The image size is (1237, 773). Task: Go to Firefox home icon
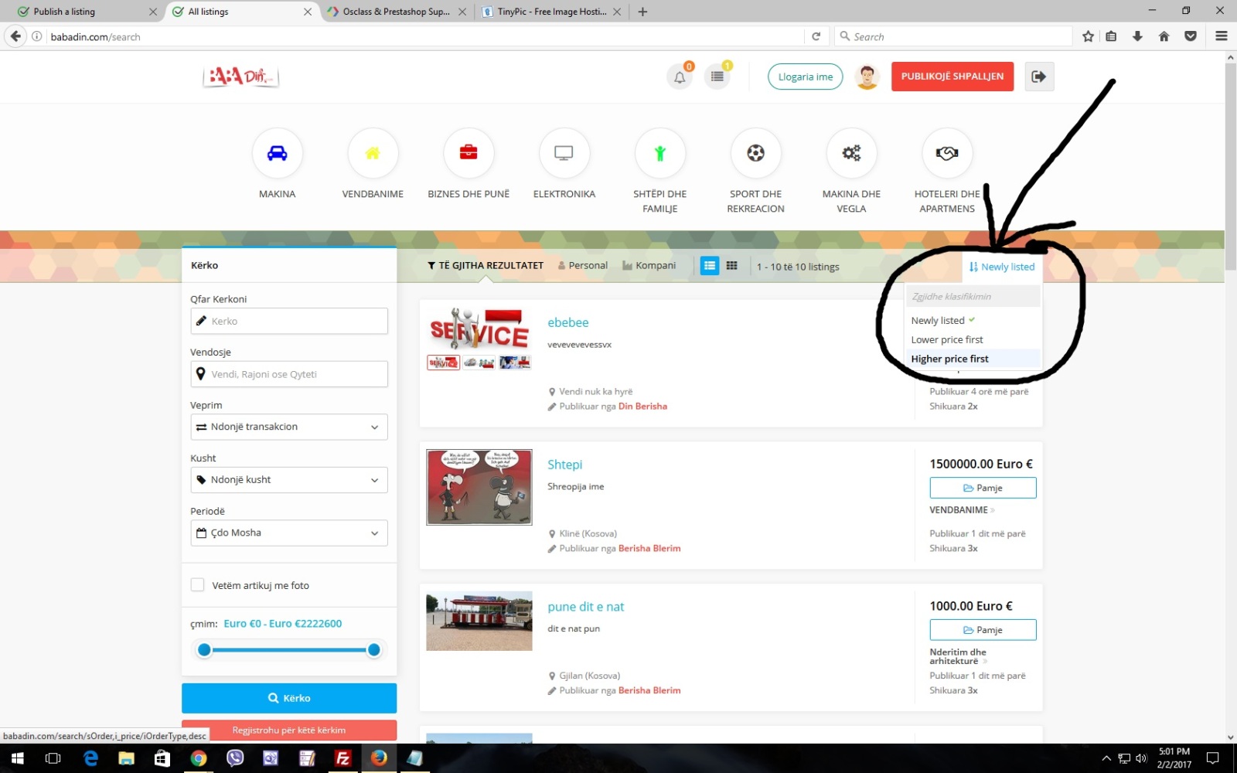(x=1164, y=36)
